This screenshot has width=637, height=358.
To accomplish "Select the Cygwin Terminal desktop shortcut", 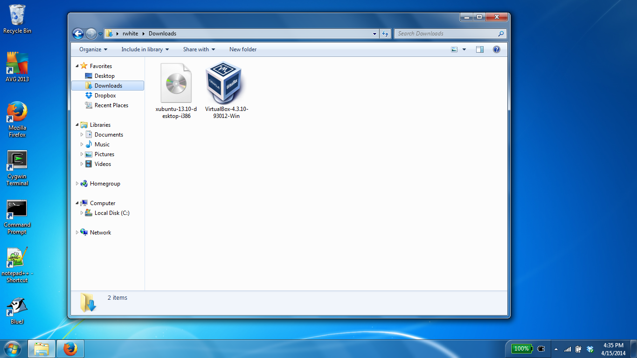I will (17, 168).
